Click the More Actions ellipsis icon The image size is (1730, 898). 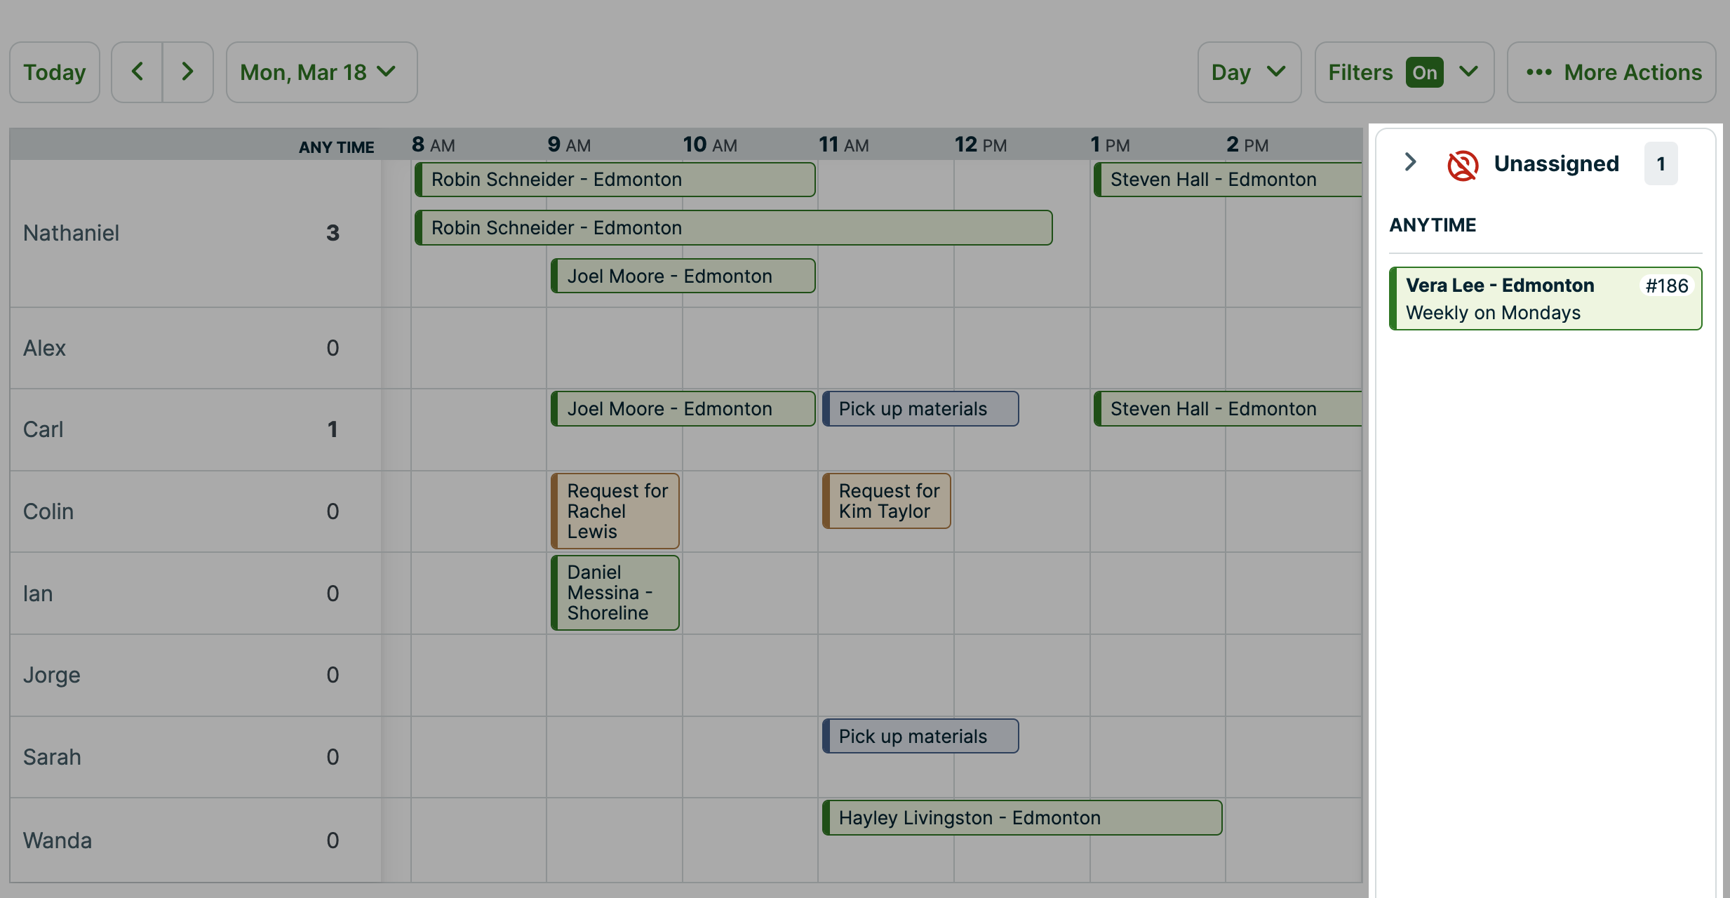click(x=1538, y=72)
